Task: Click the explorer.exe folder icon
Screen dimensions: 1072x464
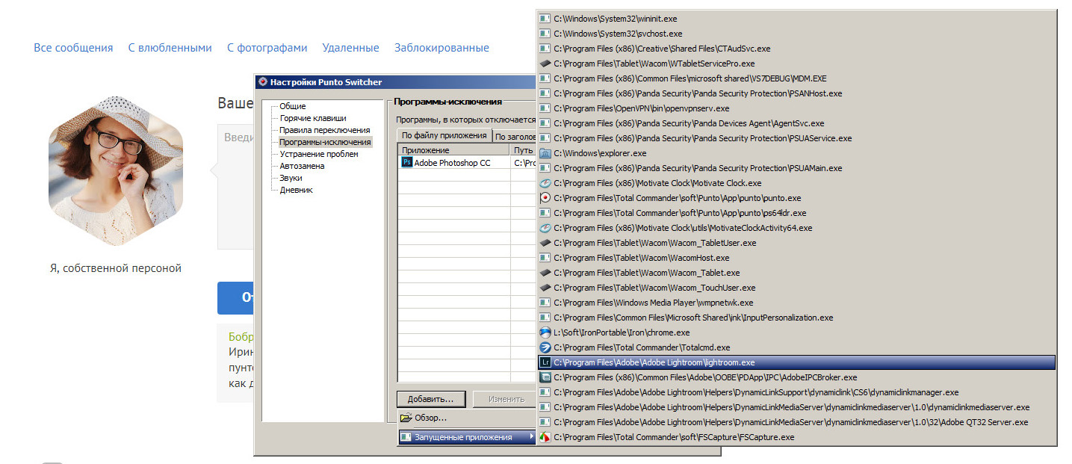Action: (x=545, y=153)
